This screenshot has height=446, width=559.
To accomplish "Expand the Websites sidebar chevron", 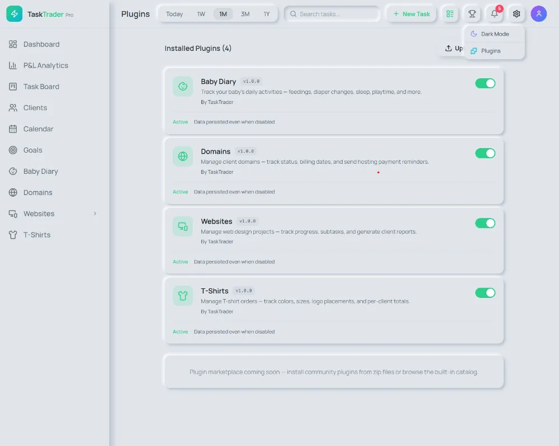I will (x=95, y=213).
